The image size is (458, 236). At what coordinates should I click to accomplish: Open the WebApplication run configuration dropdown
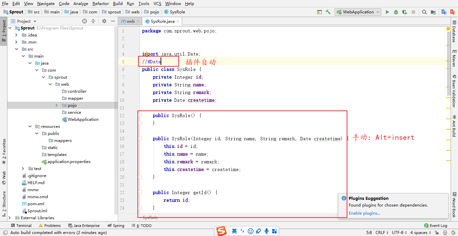coord(358,12)
